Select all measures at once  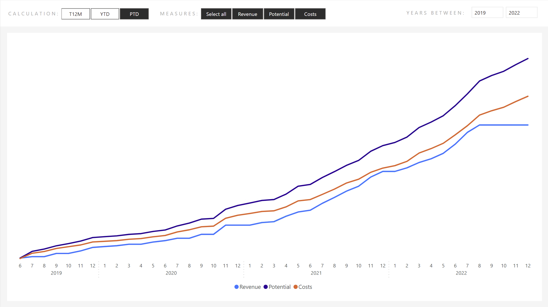216,14
